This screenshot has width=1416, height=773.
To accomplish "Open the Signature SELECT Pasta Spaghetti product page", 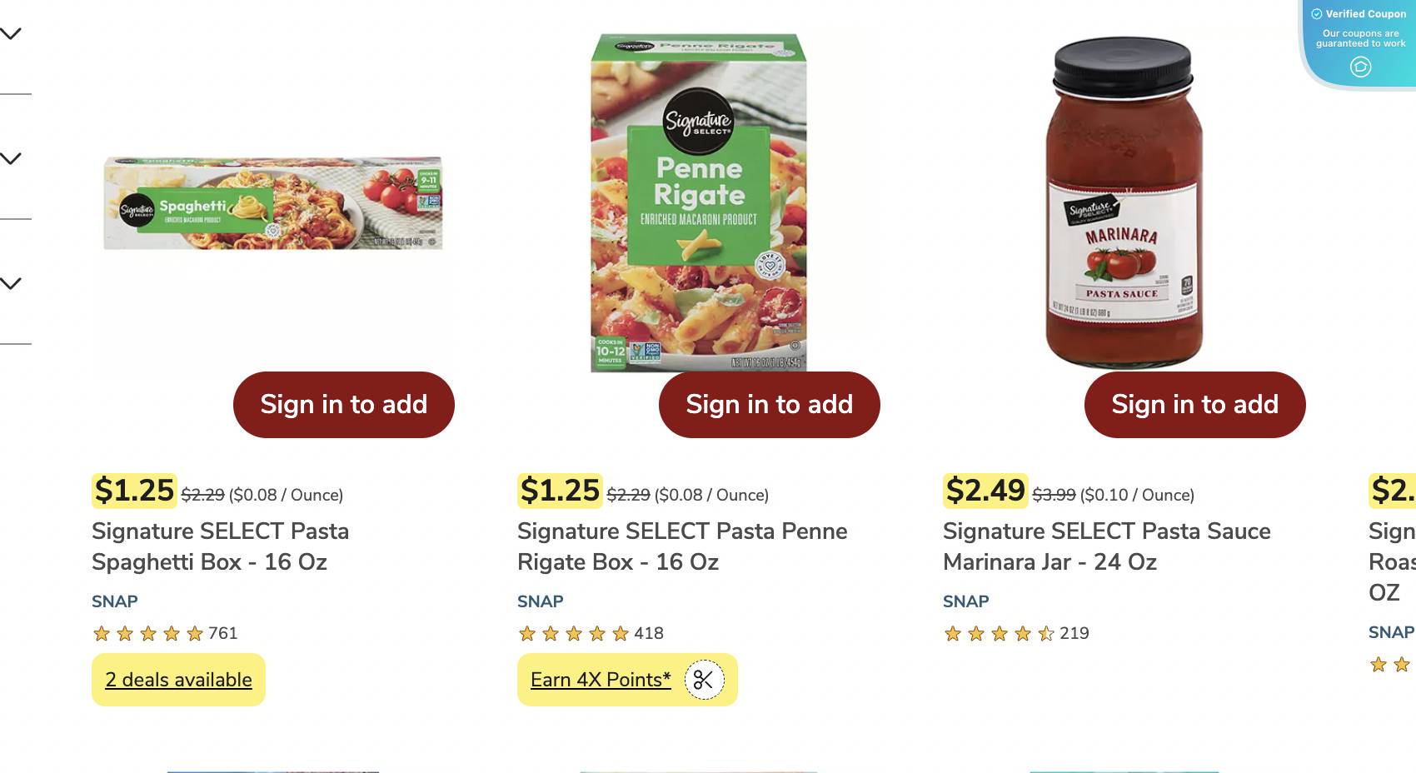I will (220, 546).
